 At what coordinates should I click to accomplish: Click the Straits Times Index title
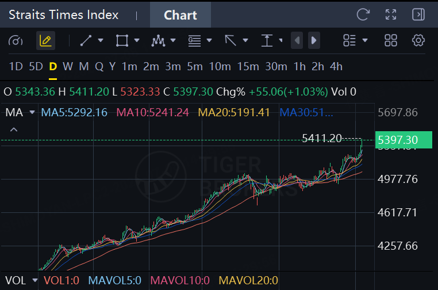click(64, 15)
